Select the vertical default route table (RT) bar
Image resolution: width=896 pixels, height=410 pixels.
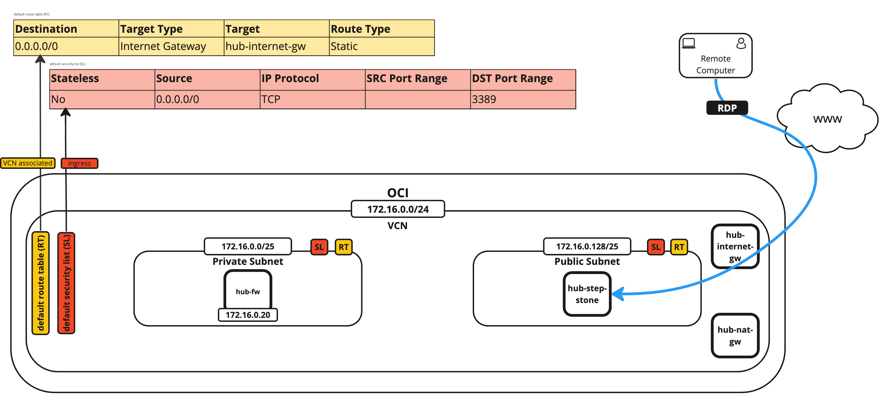(x=41, y=283)
